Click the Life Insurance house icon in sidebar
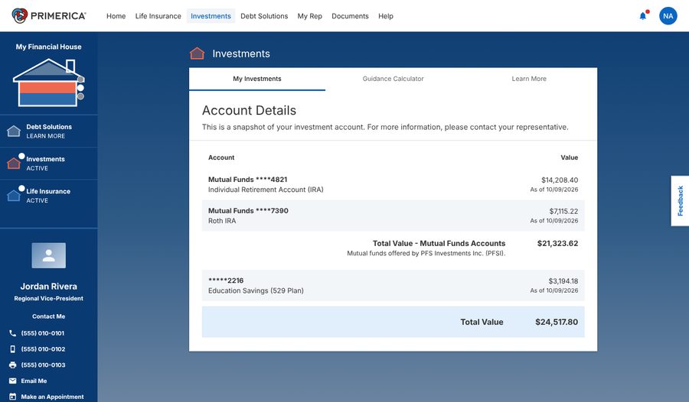 14,196
